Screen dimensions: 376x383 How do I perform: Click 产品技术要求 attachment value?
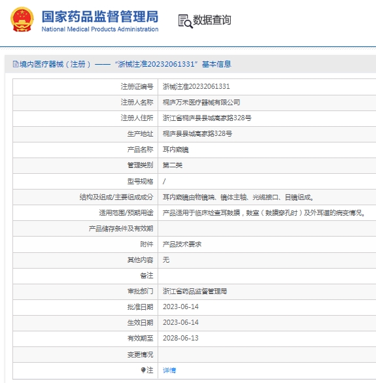click(x=182, y=244)
